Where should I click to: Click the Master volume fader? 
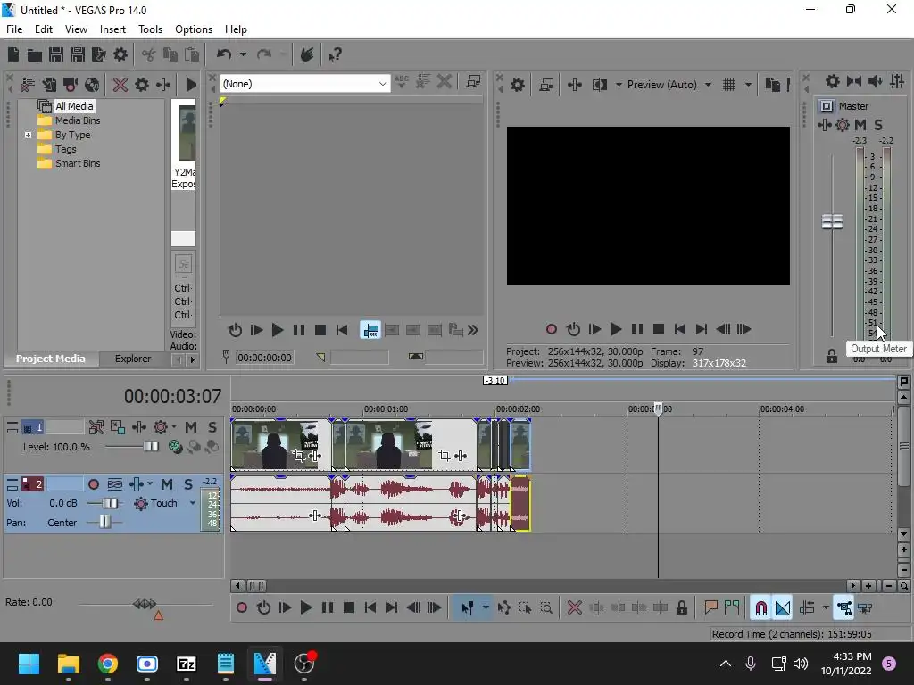coord(832,222)
